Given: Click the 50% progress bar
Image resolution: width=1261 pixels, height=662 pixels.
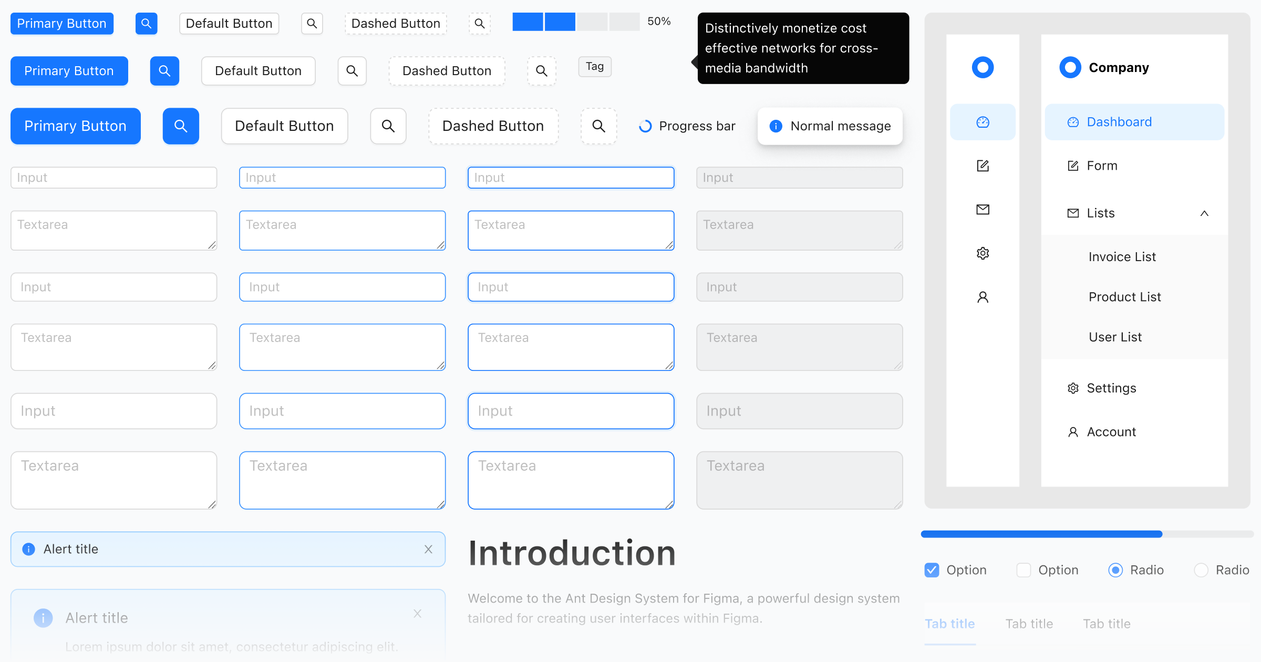Looking at the screenshot, I should click(576, 22).
